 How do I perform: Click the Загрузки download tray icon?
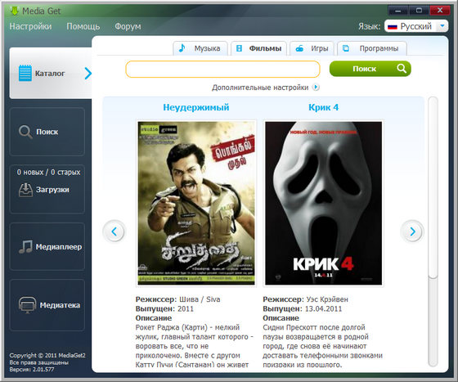[25, 190]
